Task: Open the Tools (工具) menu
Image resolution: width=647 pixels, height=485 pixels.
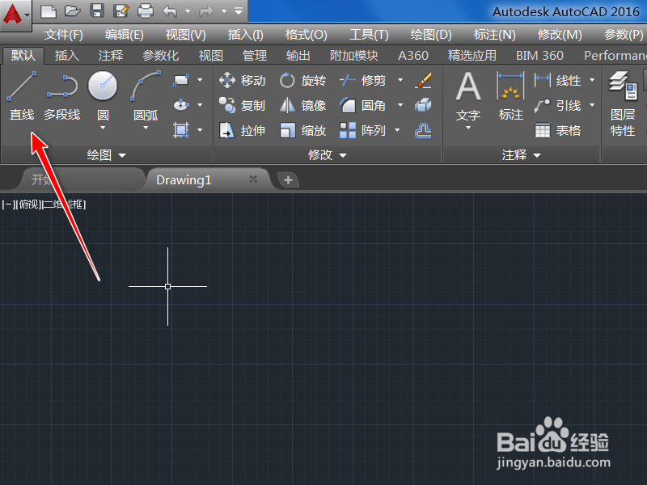Action: (x=369, y=35)
